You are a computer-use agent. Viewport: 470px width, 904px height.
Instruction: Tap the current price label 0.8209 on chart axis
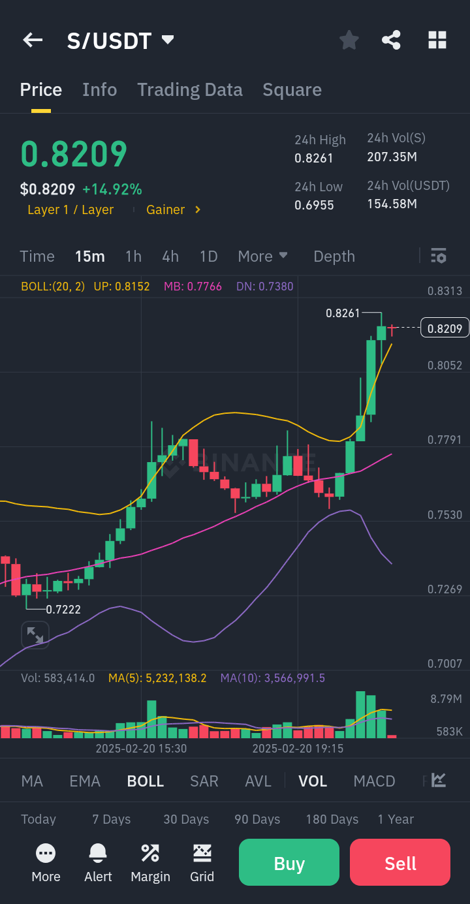445,328
